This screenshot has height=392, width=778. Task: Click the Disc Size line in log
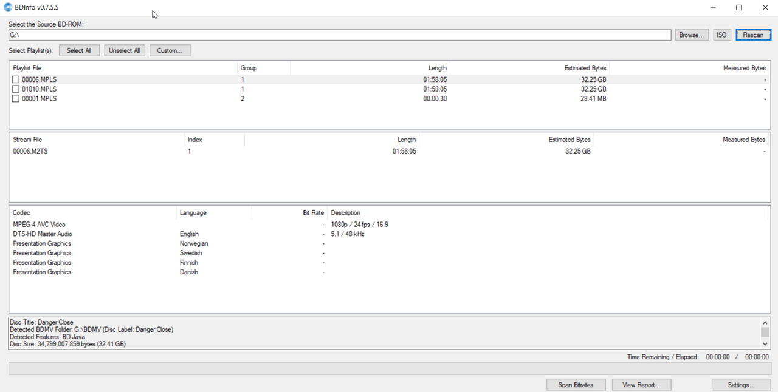68,344
